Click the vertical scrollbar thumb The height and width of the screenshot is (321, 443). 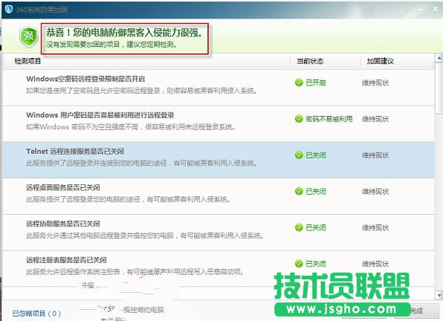point(439,88)
